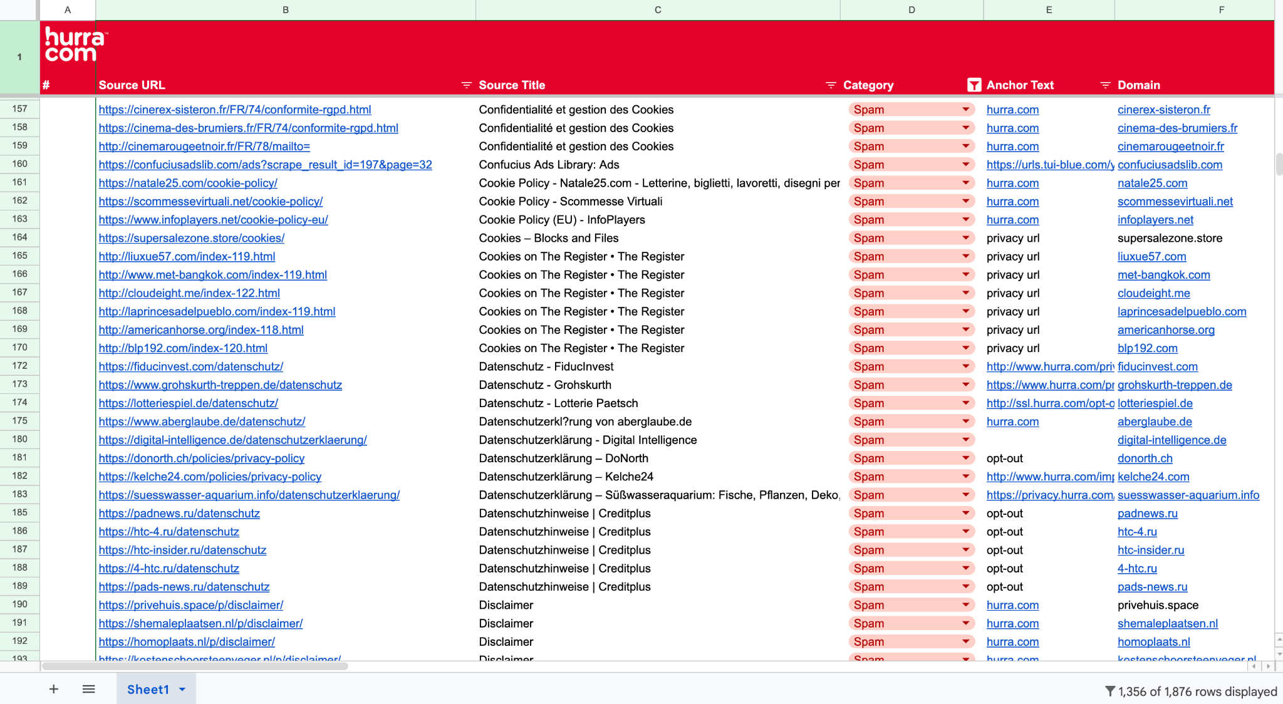Add a new sheet with the plus icon
The height and width of the screenshot is (704, 1283).
click(x=54, y=689)
